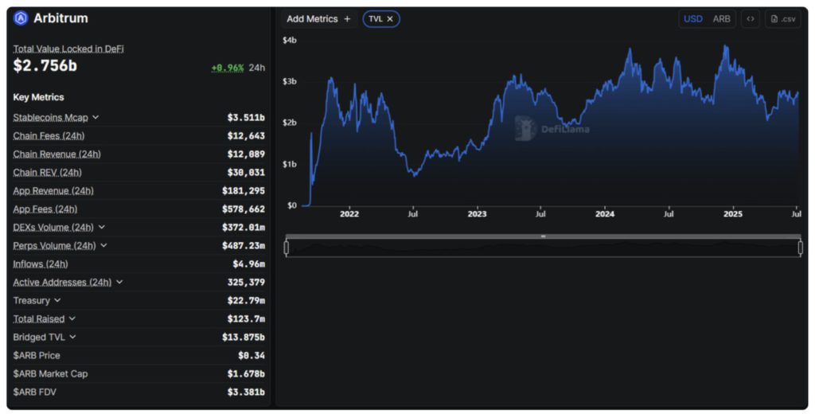Click the left handle of chart range slider
815x414 pixels.
(x=287, y=248)
